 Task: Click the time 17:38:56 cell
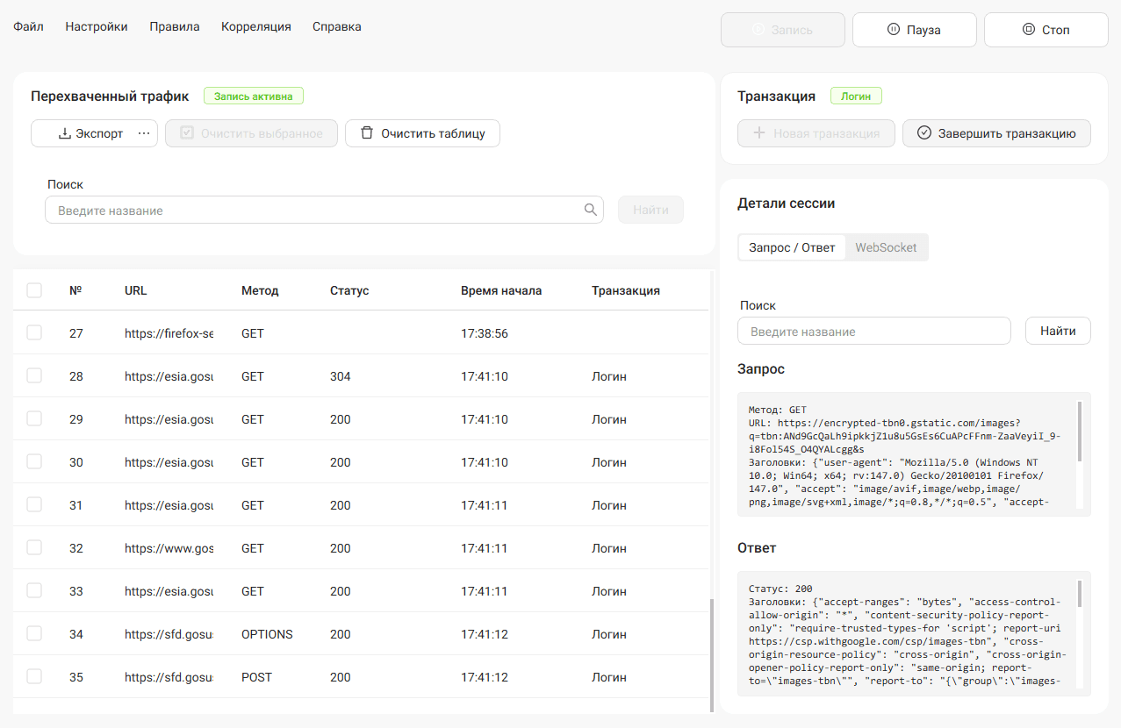pos(485,333)
